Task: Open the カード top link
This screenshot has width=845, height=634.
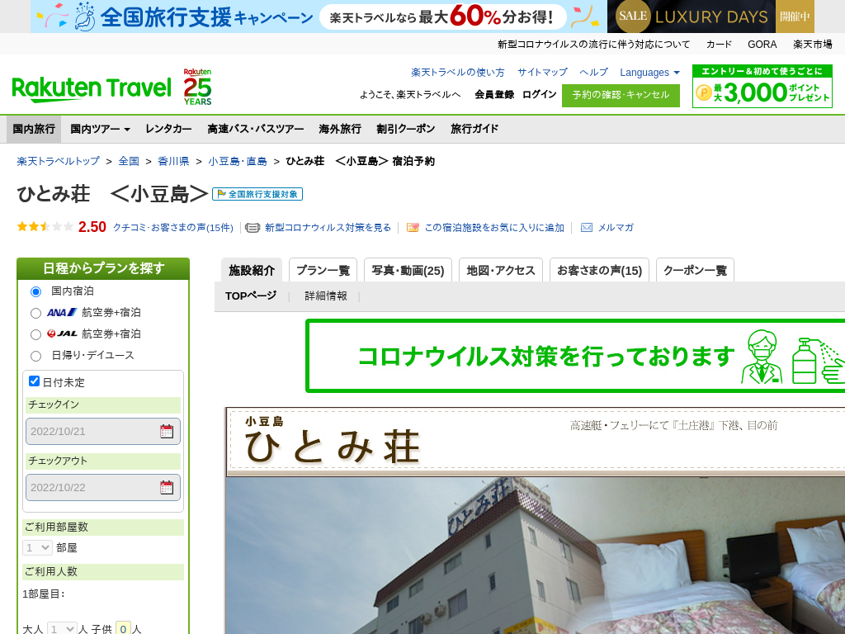Action: point(719,45)
